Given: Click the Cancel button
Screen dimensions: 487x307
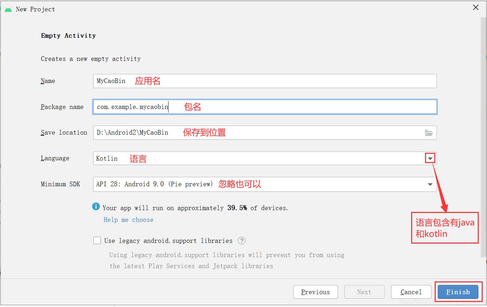Looking at the screenshot, I should (x=411, y=292).
